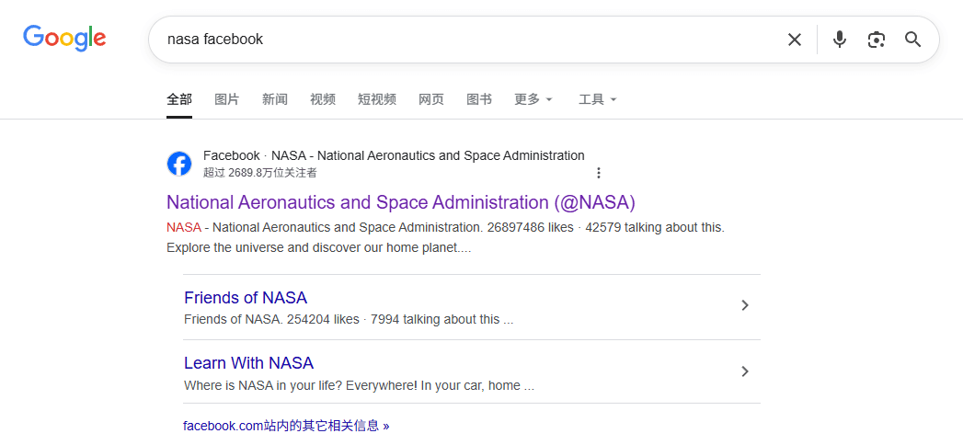Start voice search with microphone icon
963x445 pixels.
pos(839,40)
